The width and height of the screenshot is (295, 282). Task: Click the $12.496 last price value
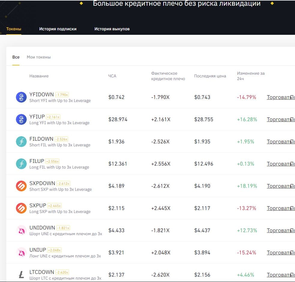coord(203,164)
